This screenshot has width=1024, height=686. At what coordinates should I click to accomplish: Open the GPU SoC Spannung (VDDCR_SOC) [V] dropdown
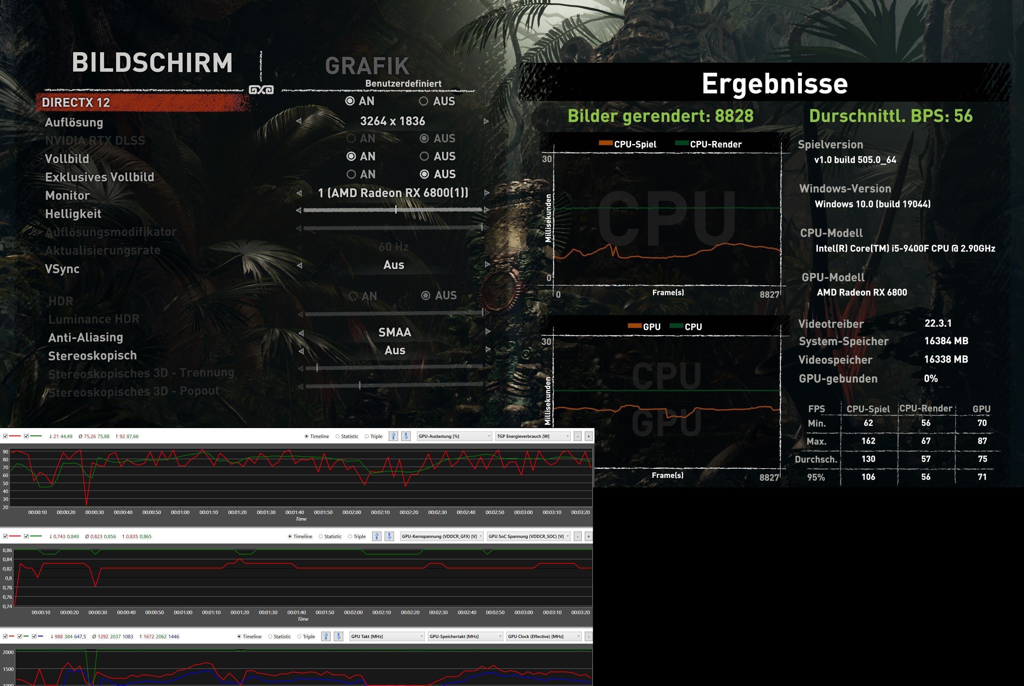pyautogui.click(x=528, y=536)
